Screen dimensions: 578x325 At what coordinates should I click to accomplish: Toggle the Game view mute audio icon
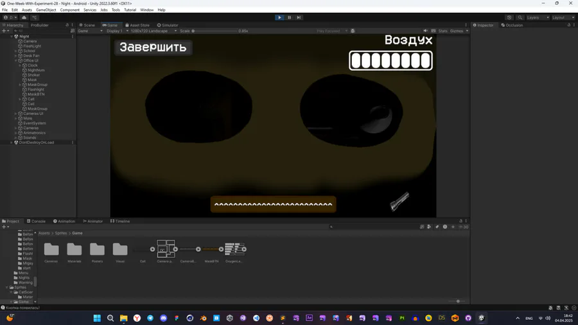[425, 31]
